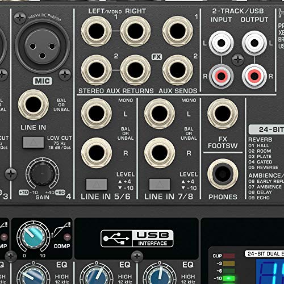The image size is (284, 284).
Task: Click the "03 PLATE" preset text
Action: (x=260, y=157)
